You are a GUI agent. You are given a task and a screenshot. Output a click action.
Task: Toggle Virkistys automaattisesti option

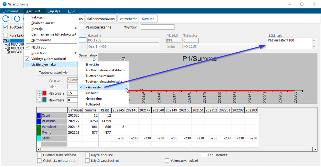click(51, 59)
